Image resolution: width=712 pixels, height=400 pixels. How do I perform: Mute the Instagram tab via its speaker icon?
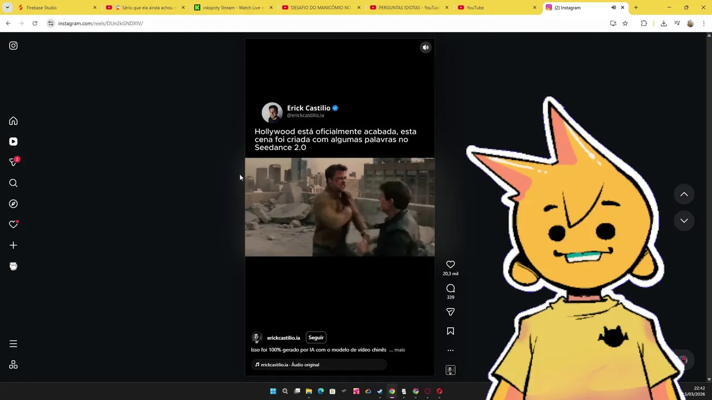pos(614,8)
